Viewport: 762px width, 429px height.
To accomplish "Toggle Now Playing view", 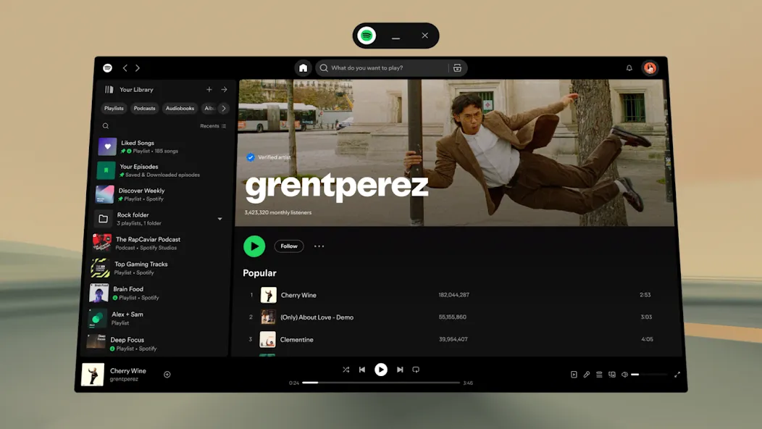I will tap(574, 375).
